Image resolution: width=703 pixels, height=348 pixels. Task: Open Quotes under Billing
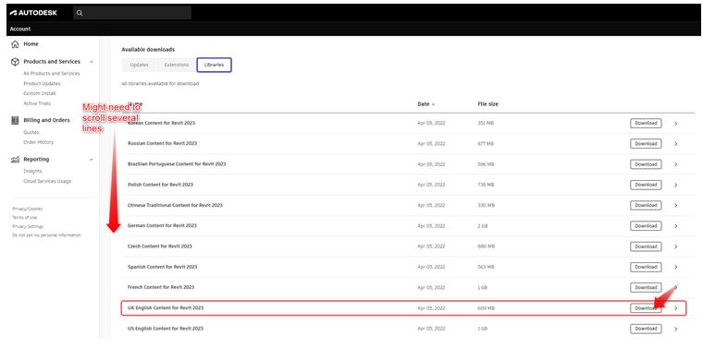(31, 132)
